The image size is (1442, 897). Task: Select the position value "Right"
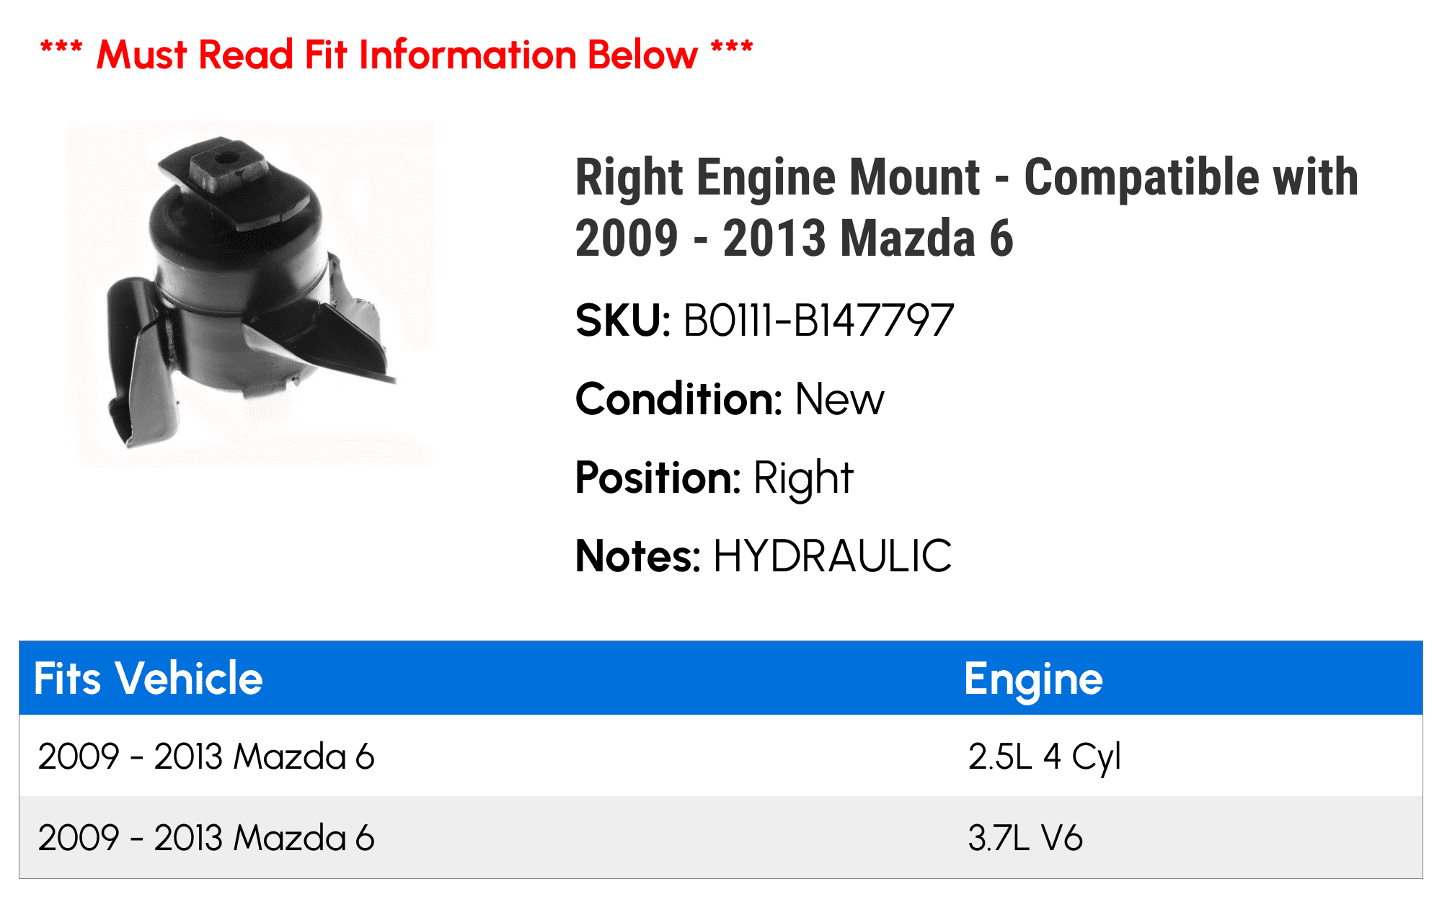[803, 478]
